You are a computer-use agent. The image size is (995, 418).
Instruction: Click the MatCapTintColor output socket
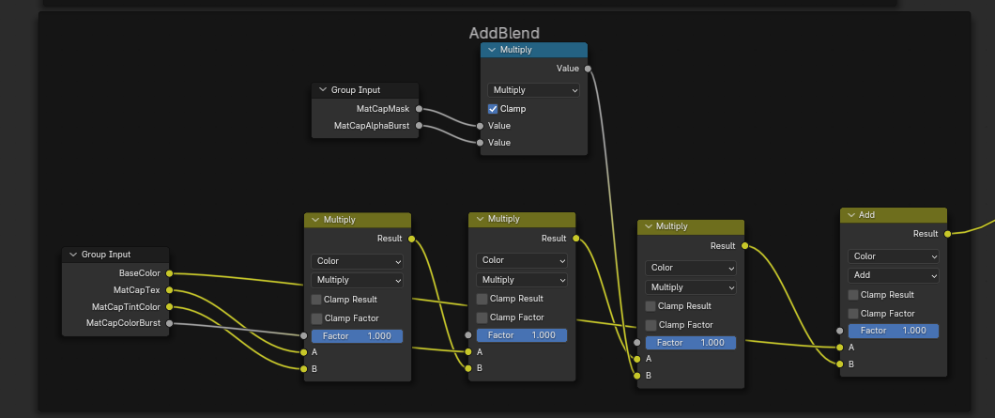(169, 307)
